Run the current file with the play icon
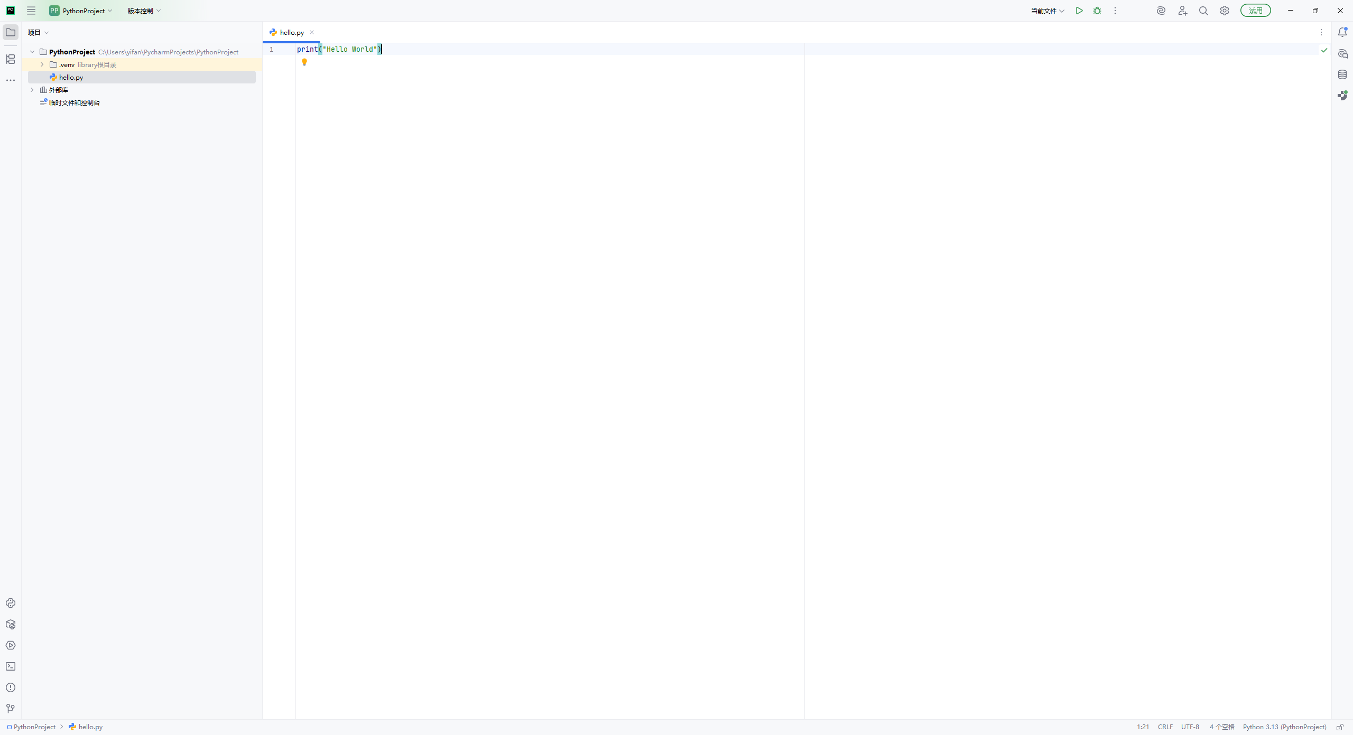Viewport: 1353px width, 735px height. pyautogui.click(x=1079, y=11)
